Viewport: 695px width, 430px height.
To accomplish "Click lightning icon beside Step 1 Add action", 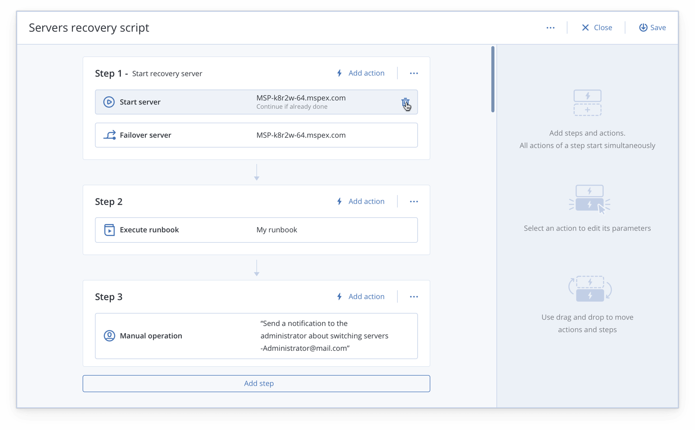I will (x=339, y=73).
